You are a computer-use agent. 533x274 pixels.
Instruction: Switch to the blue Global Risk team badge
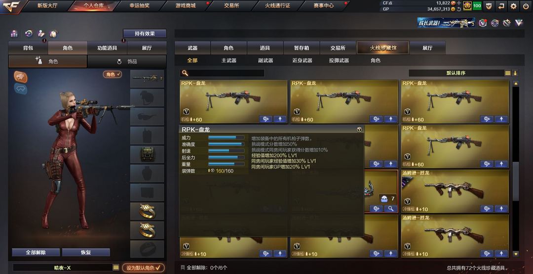[x=20, y=89]
